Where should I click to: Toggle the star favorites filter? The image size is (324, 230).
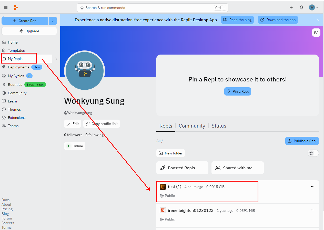pyautogui.click(x=313, y=153)
